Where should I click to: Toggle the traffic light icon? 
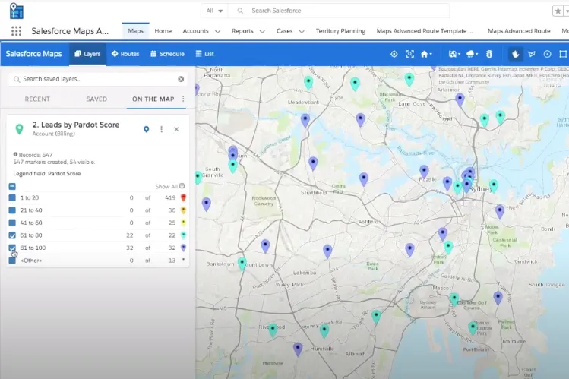[489, 54]
